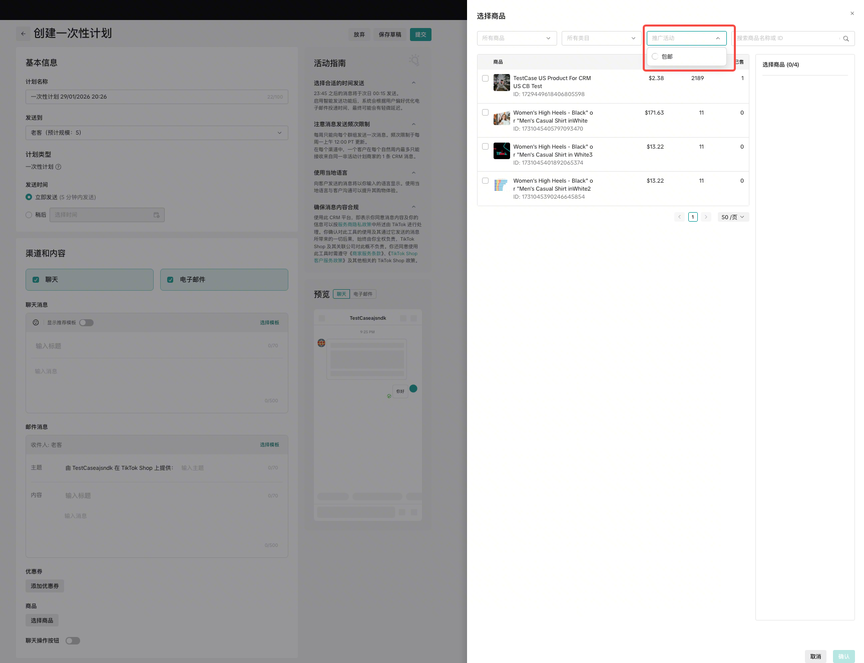864x663 pixels.
Task: Check the TestCase US Product For CRM checkbox
Action: click(485, 79)
